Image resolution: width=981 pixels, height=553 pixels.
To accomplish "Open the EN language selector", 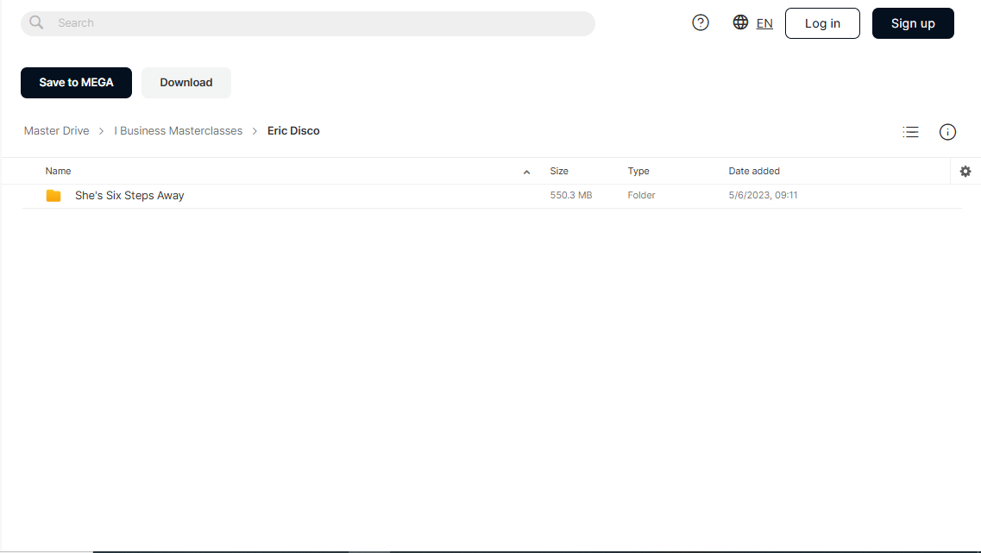I will point(764,24).
